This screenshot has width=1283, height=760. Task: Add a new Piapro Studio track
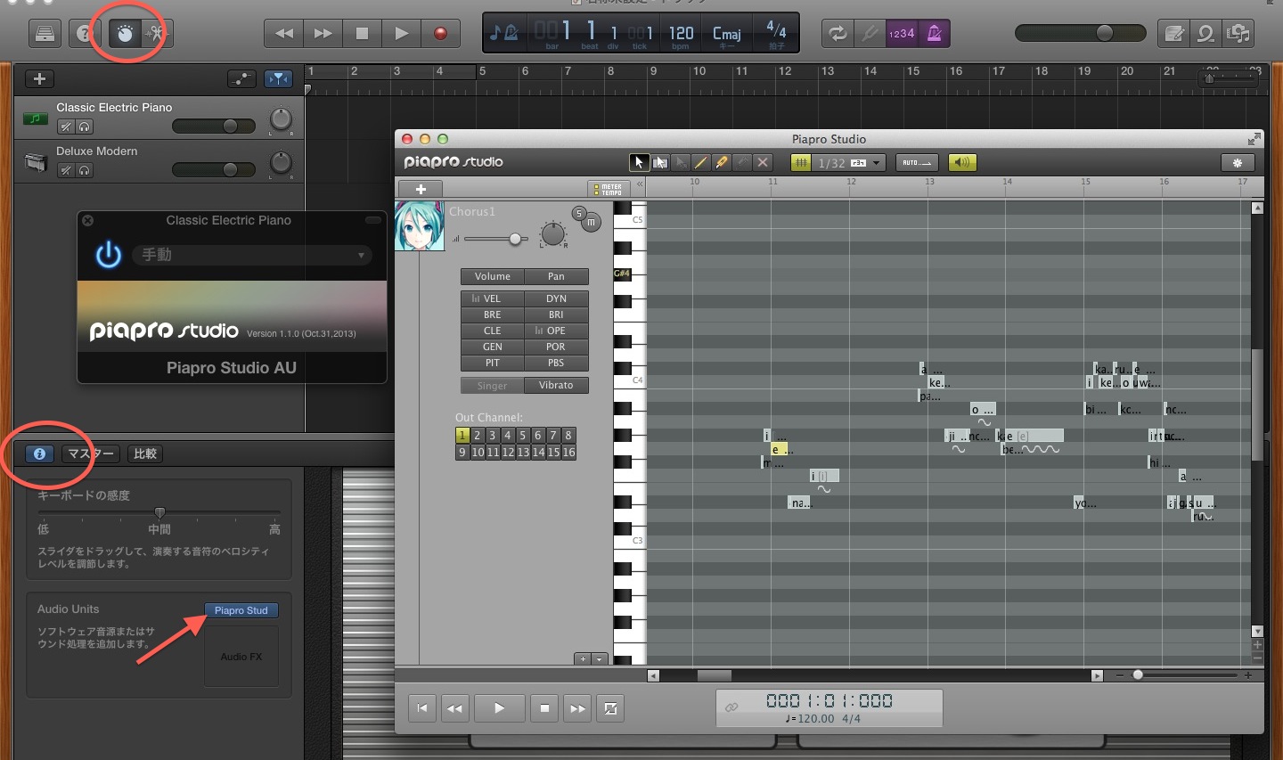point(421,189)
